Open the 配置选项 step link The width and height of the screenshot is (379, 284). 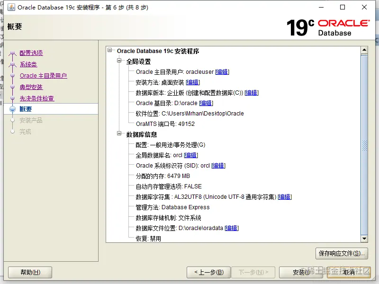pyautogui.click(x=31, y=53)
